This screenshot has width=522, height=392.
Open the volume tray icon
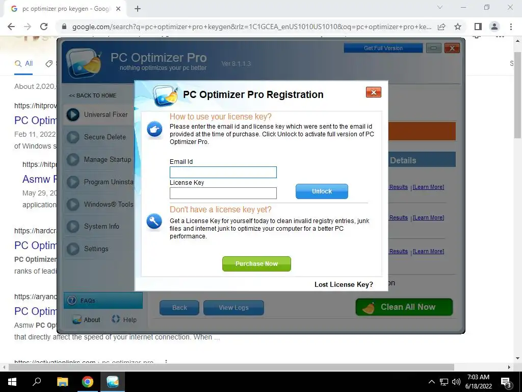pos(456,382)
